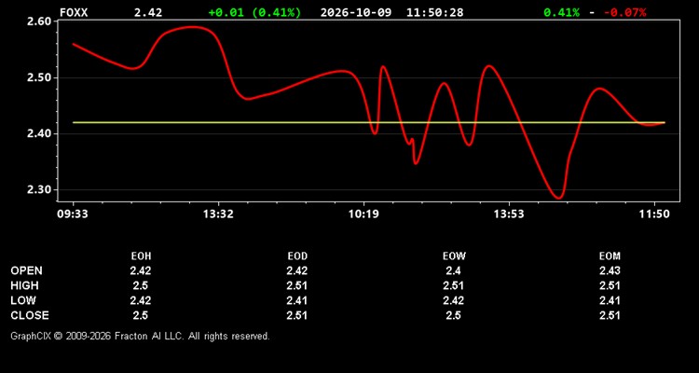Viewport: 699px width, 373px height.
Task: Select the EOW close value 2.5
Action: pos(453,315)
